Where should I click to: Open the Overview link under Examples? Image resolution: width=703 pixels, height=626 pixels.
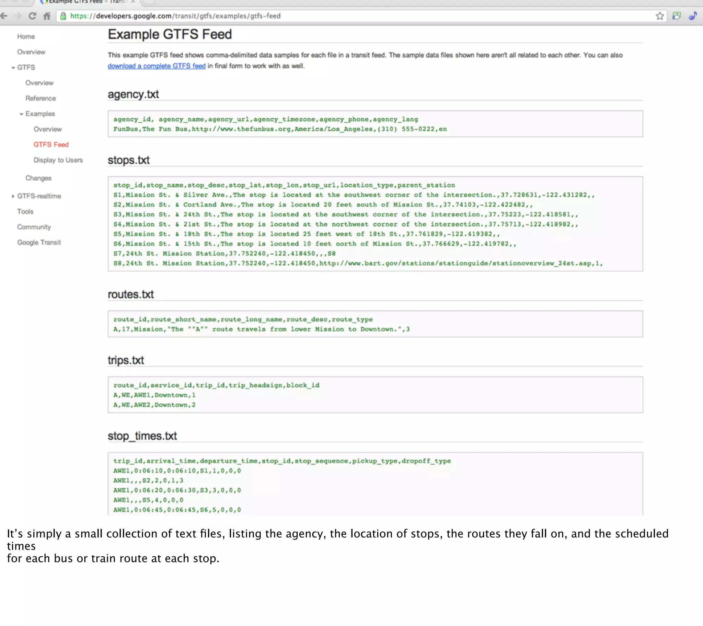pyautogui.click(x=47, y=129)
